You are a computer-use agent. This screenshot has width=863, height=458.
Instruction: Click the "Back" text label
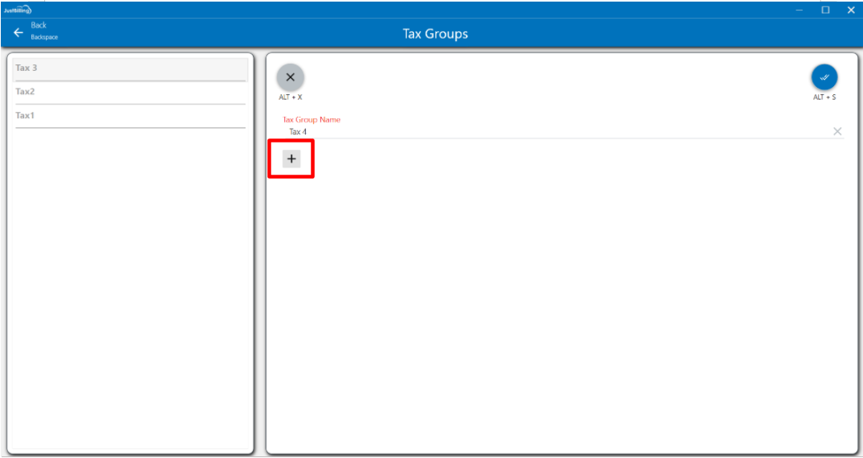click(39, 26)
